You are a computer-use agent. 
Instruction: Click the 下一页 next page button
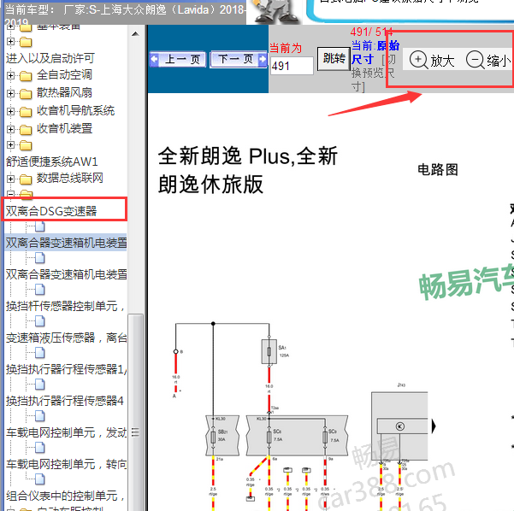[x=239, y=59]
